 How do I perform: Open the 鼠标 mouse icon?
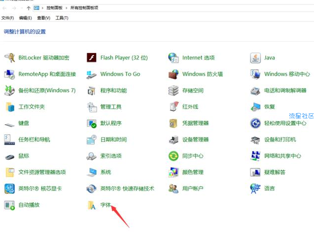point(9,157)
